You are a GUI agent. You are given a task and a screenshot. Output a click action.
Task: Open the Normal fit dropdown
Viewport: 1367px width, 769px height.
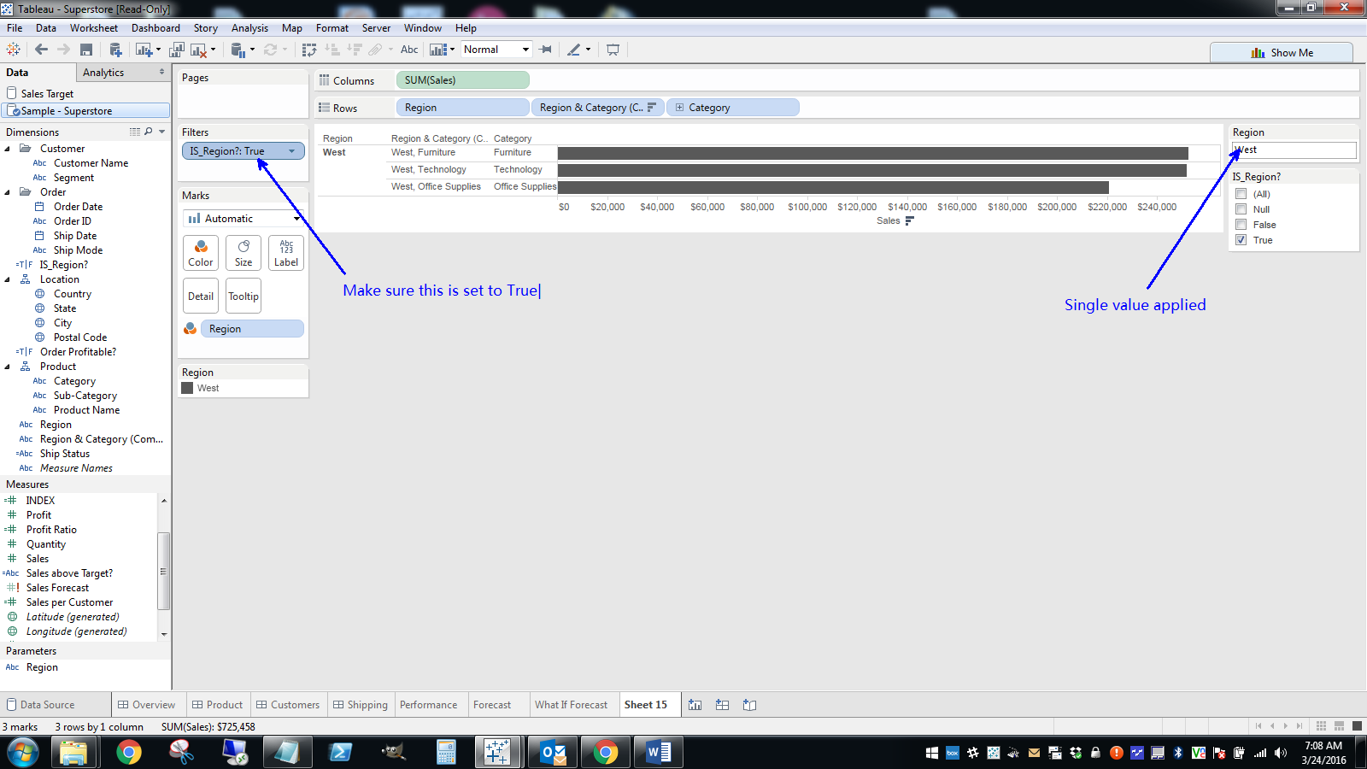coord(526,49)
